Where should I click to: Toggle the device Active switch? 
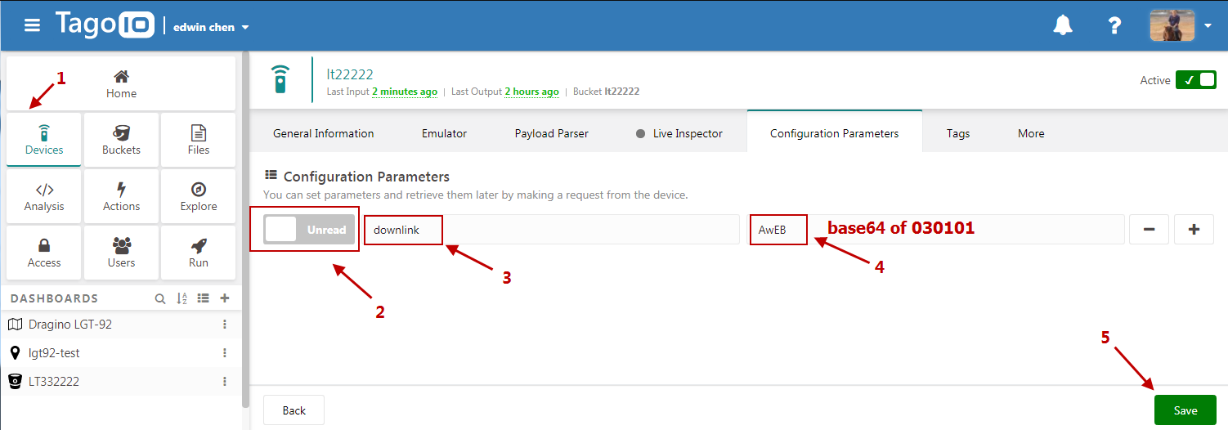1196,80
